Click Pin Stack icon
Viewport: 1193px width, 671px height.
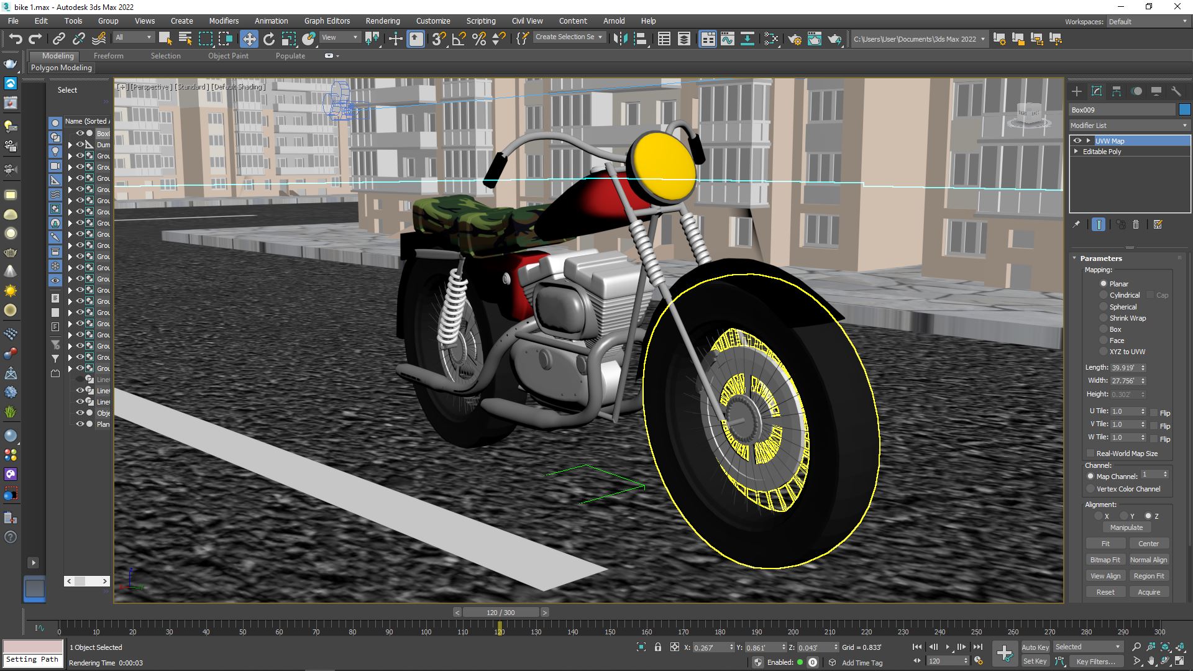click(x=1076, y=225)
